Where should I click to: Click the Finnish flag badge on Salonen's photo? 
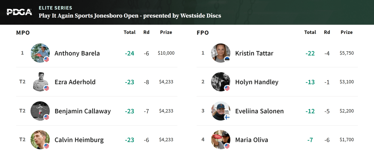click(x=227, y=117)
